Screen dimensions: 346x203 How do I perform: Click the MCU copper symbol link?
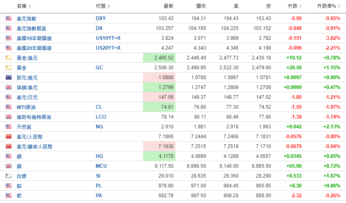click(x=101, y=166)
